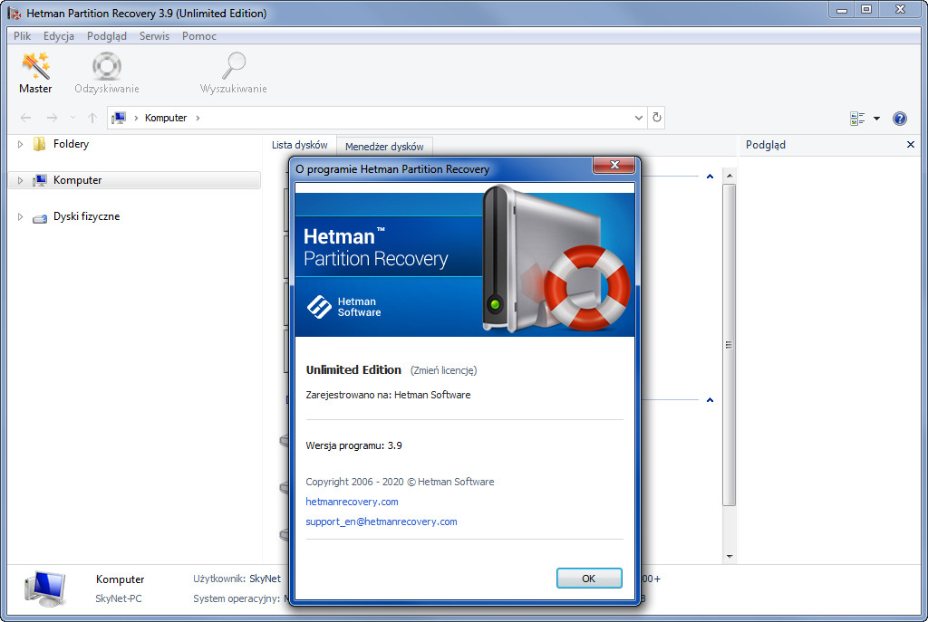
Task: Select Dyski fizyczne in the tree
Action: pos(86,216)
